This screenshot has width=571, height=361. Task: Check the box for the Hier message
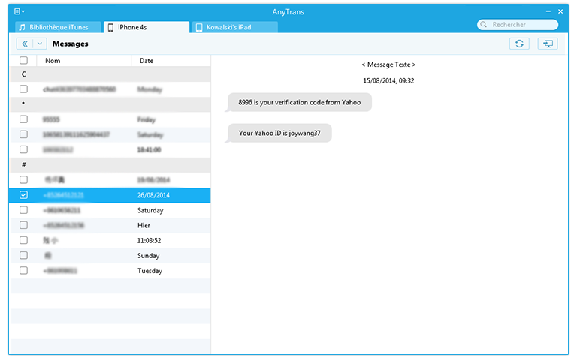tap(24, 225)
